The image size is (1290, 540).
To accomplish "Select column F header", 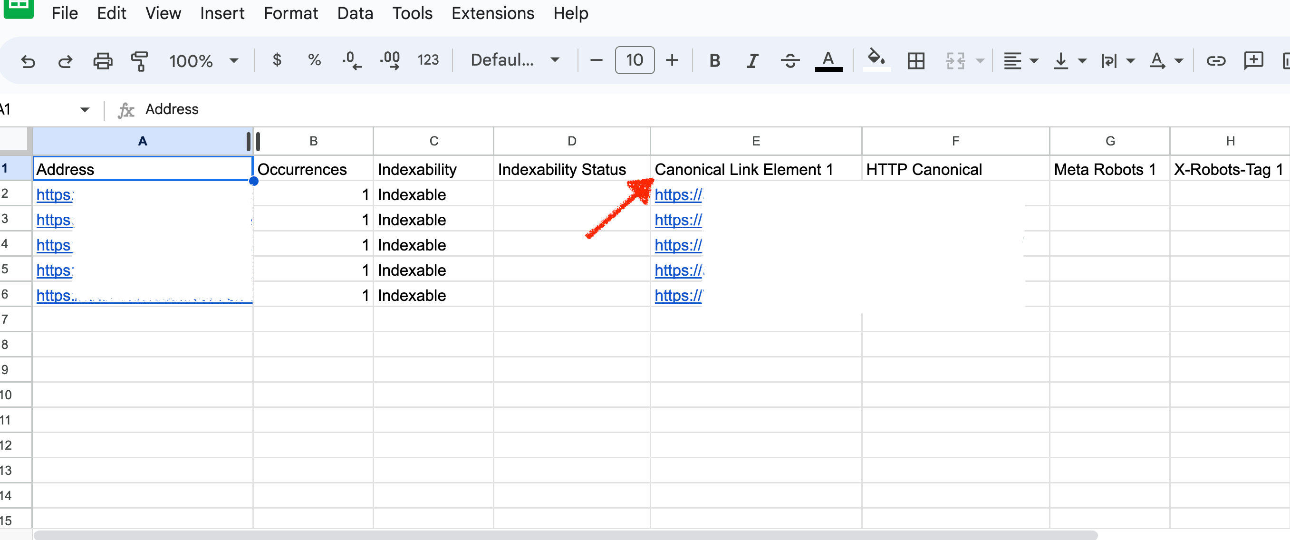I will (955, 141).
